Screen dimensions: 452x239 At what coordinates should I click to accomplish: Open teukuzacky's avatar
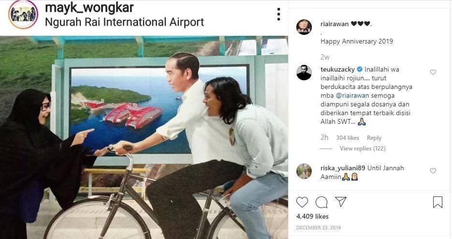[304, 73]
